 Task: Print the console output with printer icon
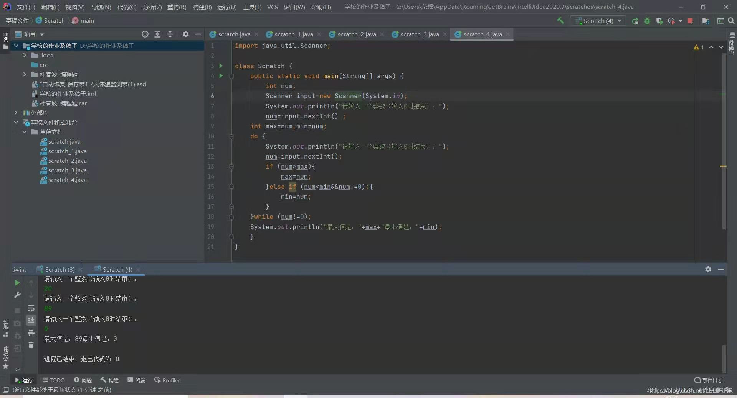(31, 333)
